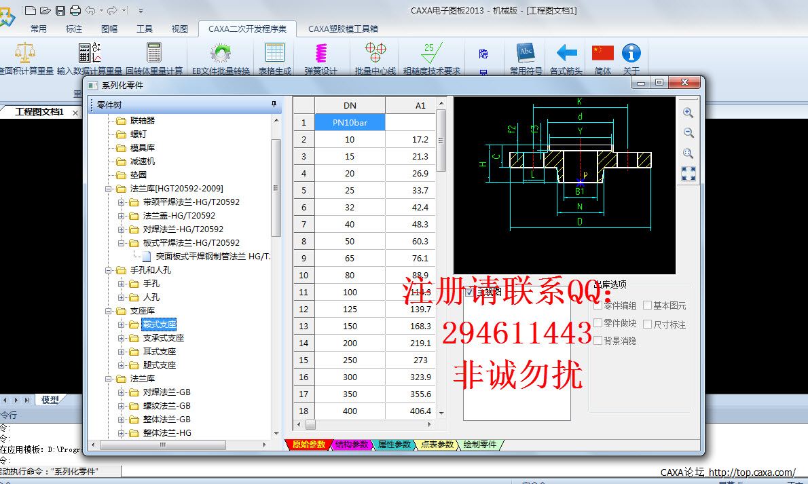Click Print icon in quick access toolbar
Viewport: 808px width, 484px height.
(75, 10)
